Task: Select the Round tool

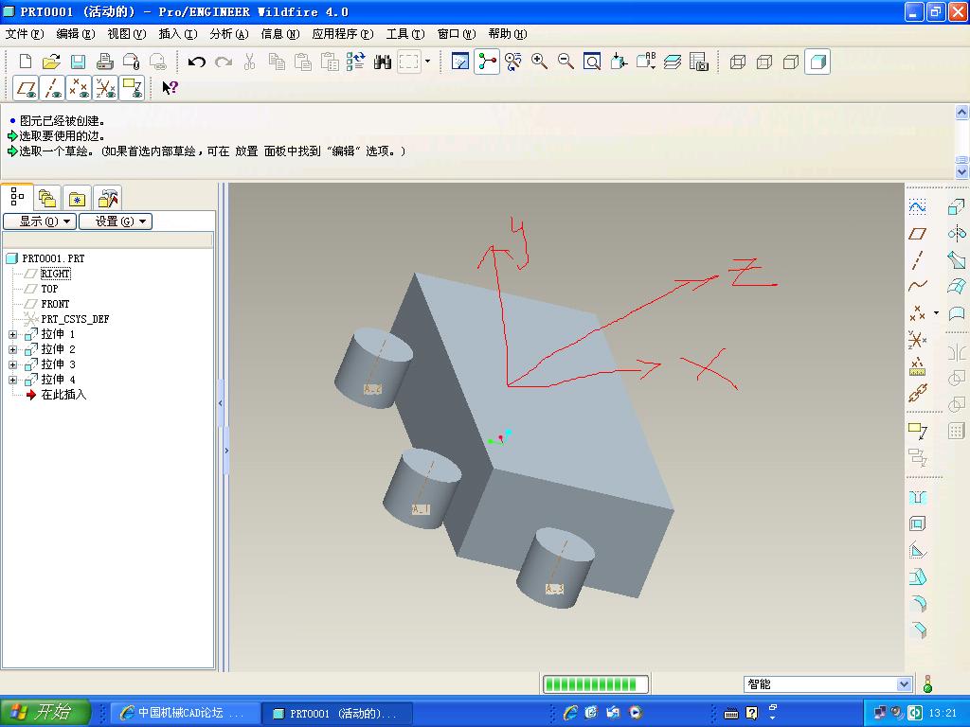Action: (917, 603)
